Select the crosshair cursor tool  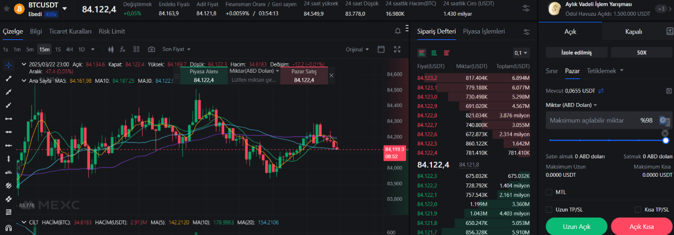[8, 65]
